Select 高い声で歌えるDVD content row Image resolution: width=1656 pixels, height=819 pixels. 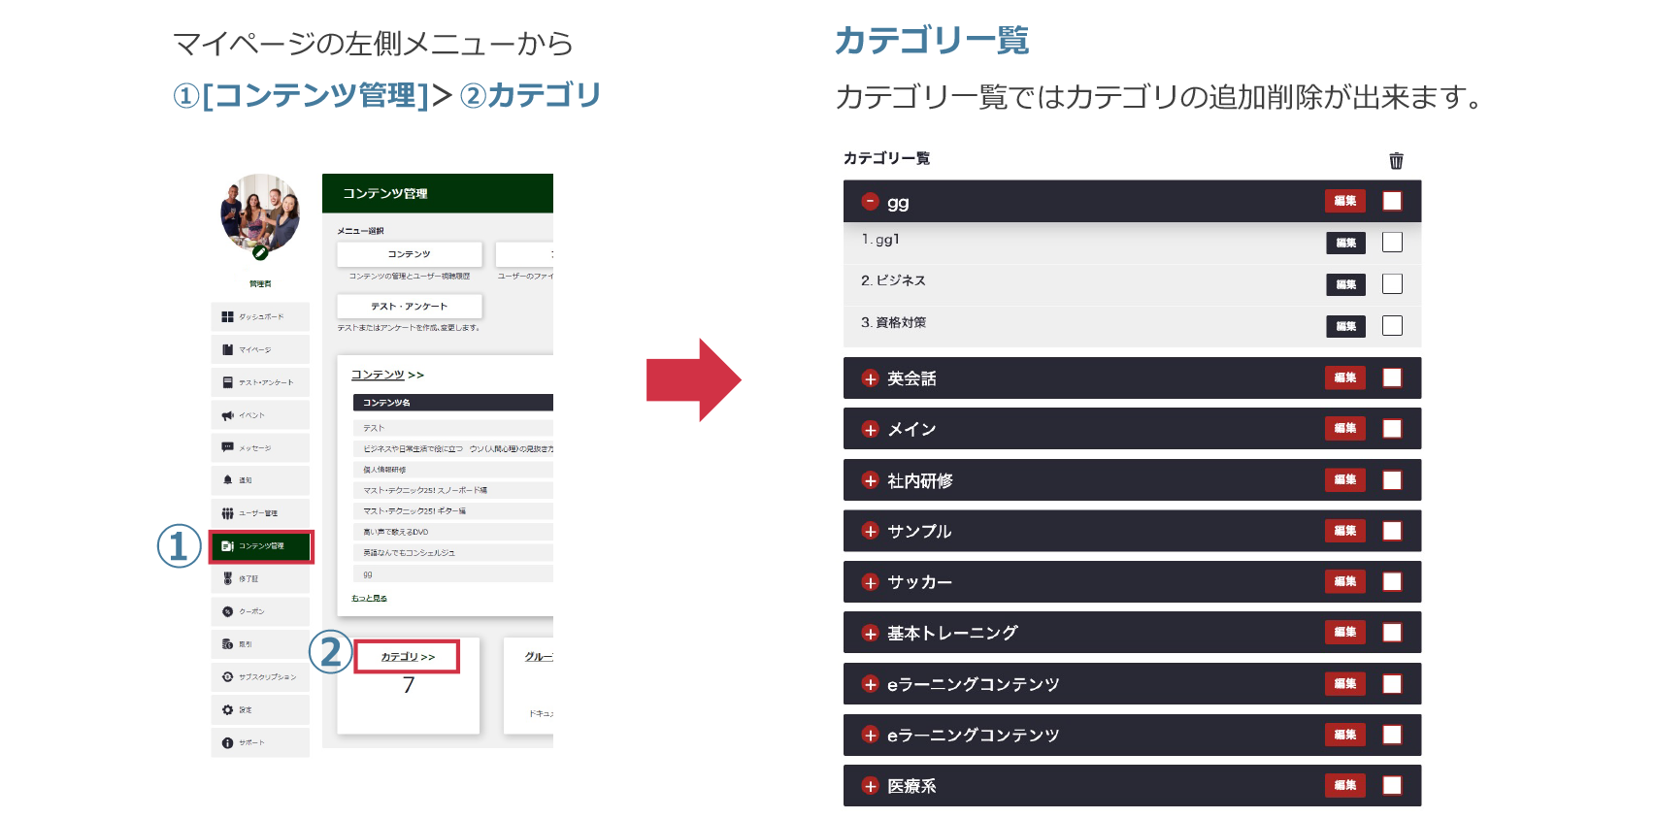[452, 532]
